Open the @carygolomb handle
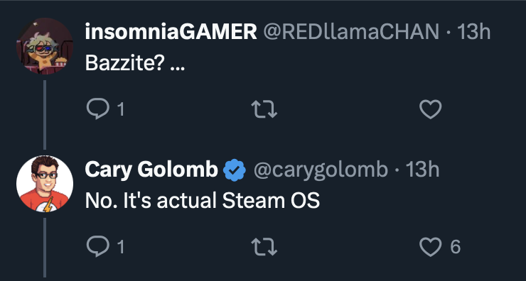This screenshot has width=526, height=281. [x=321, y=170]
